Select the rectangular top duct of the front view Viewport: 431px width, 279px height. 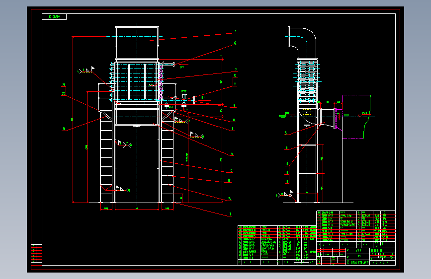click(x=137, y=43)
